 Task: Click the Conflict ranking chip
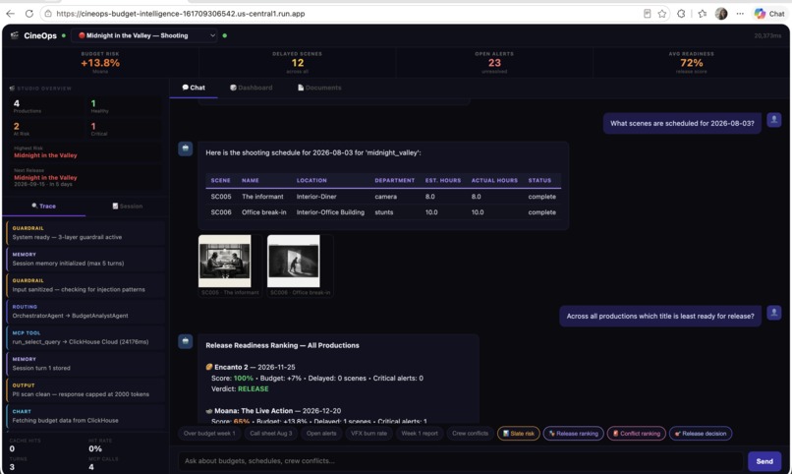[x=637, y=433]
